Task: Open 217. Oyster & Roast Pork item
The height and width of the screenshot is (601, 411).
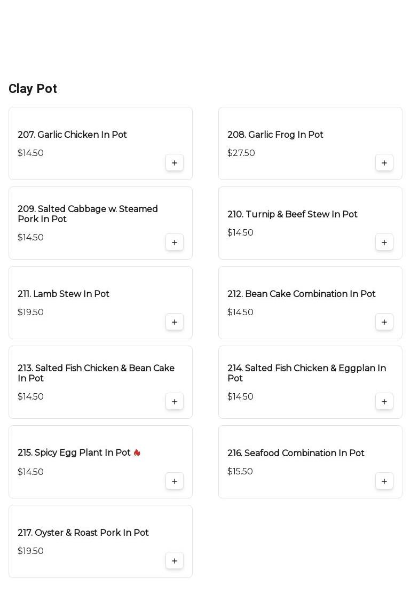Action: point(83,533)
